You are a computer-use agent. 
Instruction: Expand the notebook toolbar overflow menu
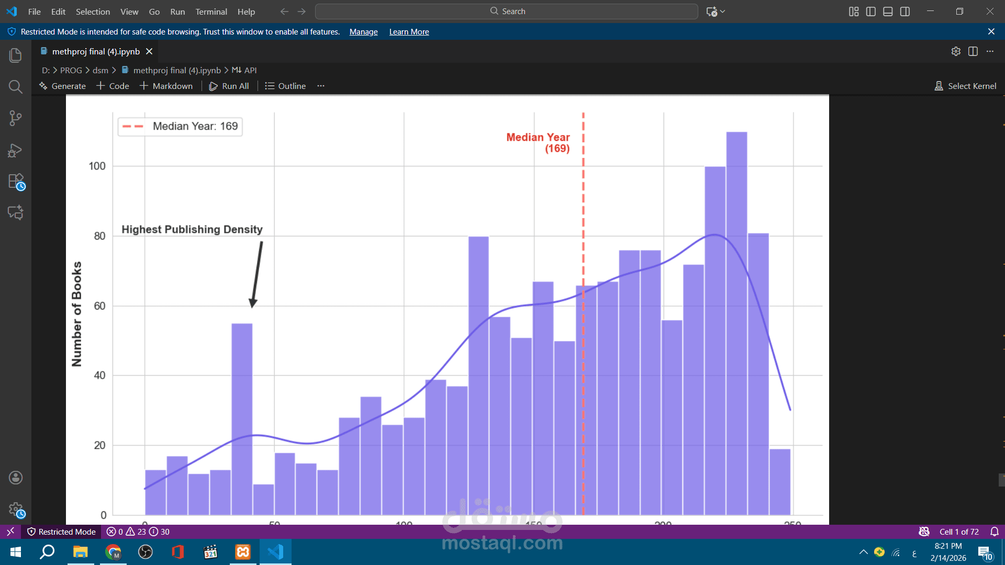click(x=321, y=86)
